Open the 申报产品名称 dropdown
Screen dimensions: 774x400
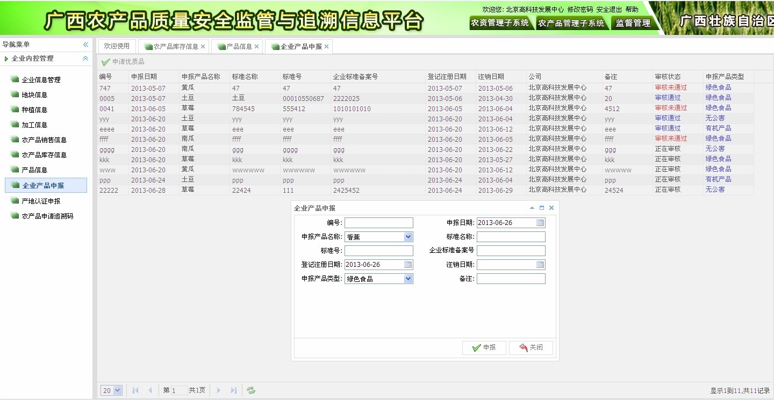[x=408, y=237]
